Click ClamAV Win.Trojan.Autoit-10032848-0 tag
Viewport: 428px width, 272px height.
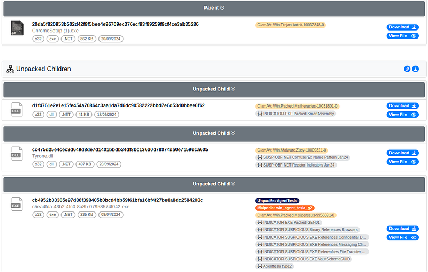point(291,25)
